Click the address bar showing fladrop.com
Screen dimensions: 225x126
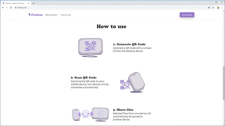point(110,8)
